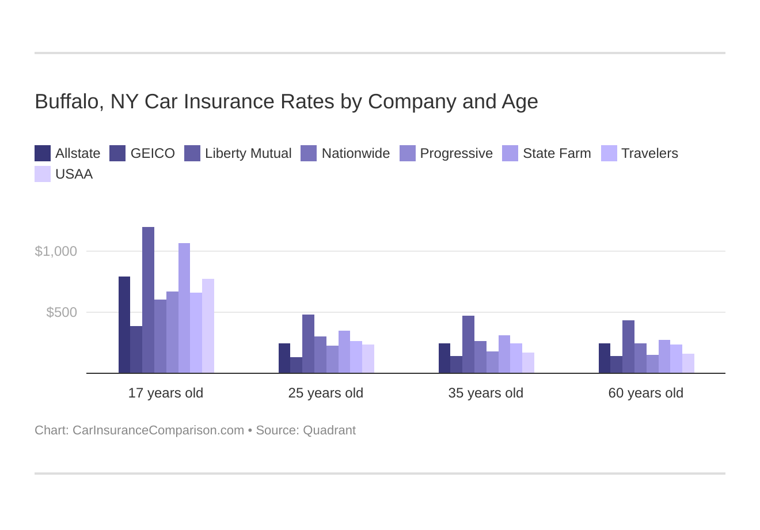Click the State Farm bar for 17 years old

(184, 308)
